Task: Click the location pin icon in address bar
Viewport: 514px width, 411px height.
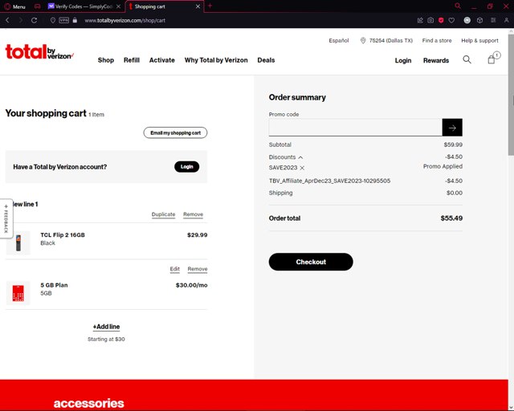Action: point(53,20)
